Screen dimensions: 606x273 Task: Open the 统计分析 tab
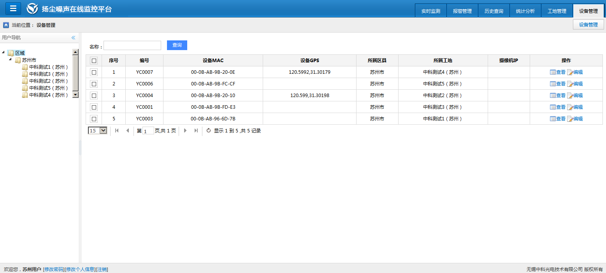point(525,11)
